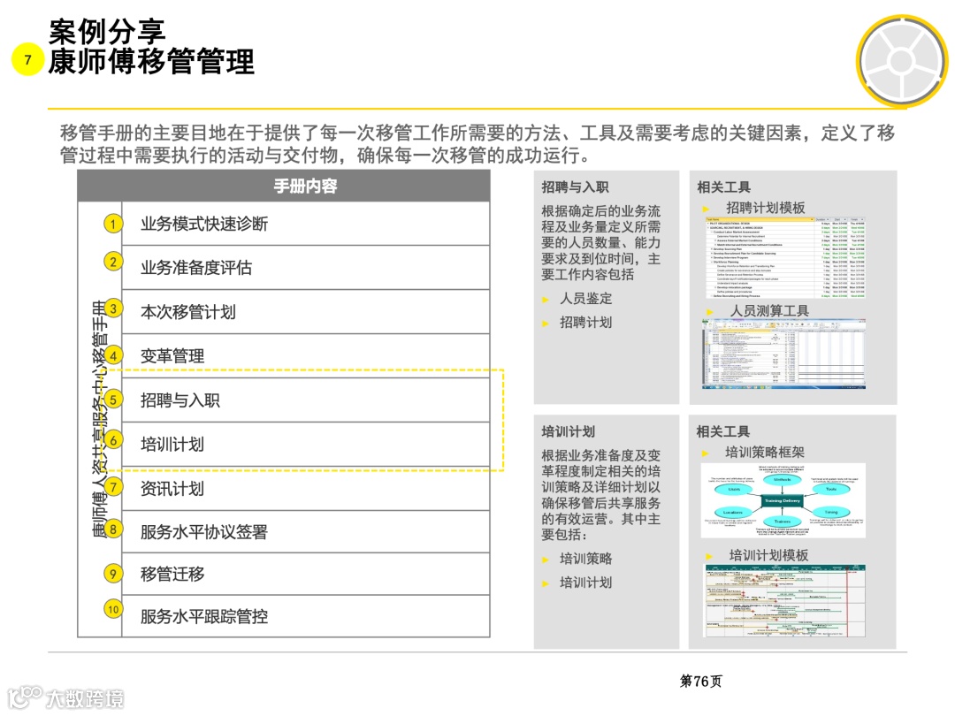Screen dimensions: 955x716
Task: Select the 本次移管计划 row
Action: [306, 312]
